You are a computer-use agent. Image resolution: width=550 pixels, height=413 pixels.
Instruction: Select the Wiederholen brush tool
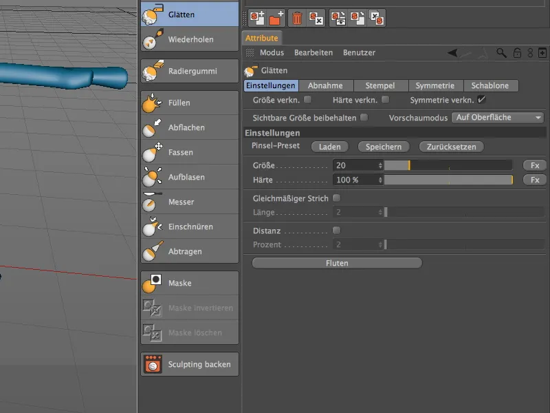tap(190, 39)
